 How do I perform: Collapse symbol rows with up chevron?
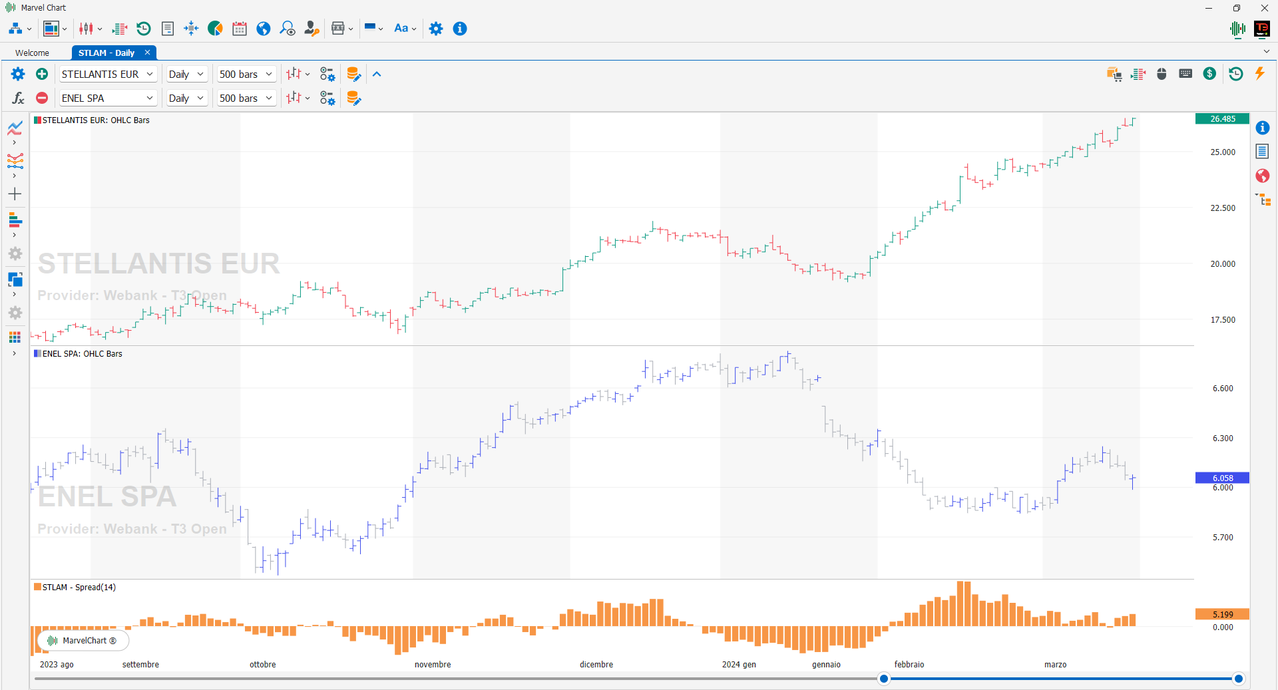pyautogui.click(x=377, y=74)
